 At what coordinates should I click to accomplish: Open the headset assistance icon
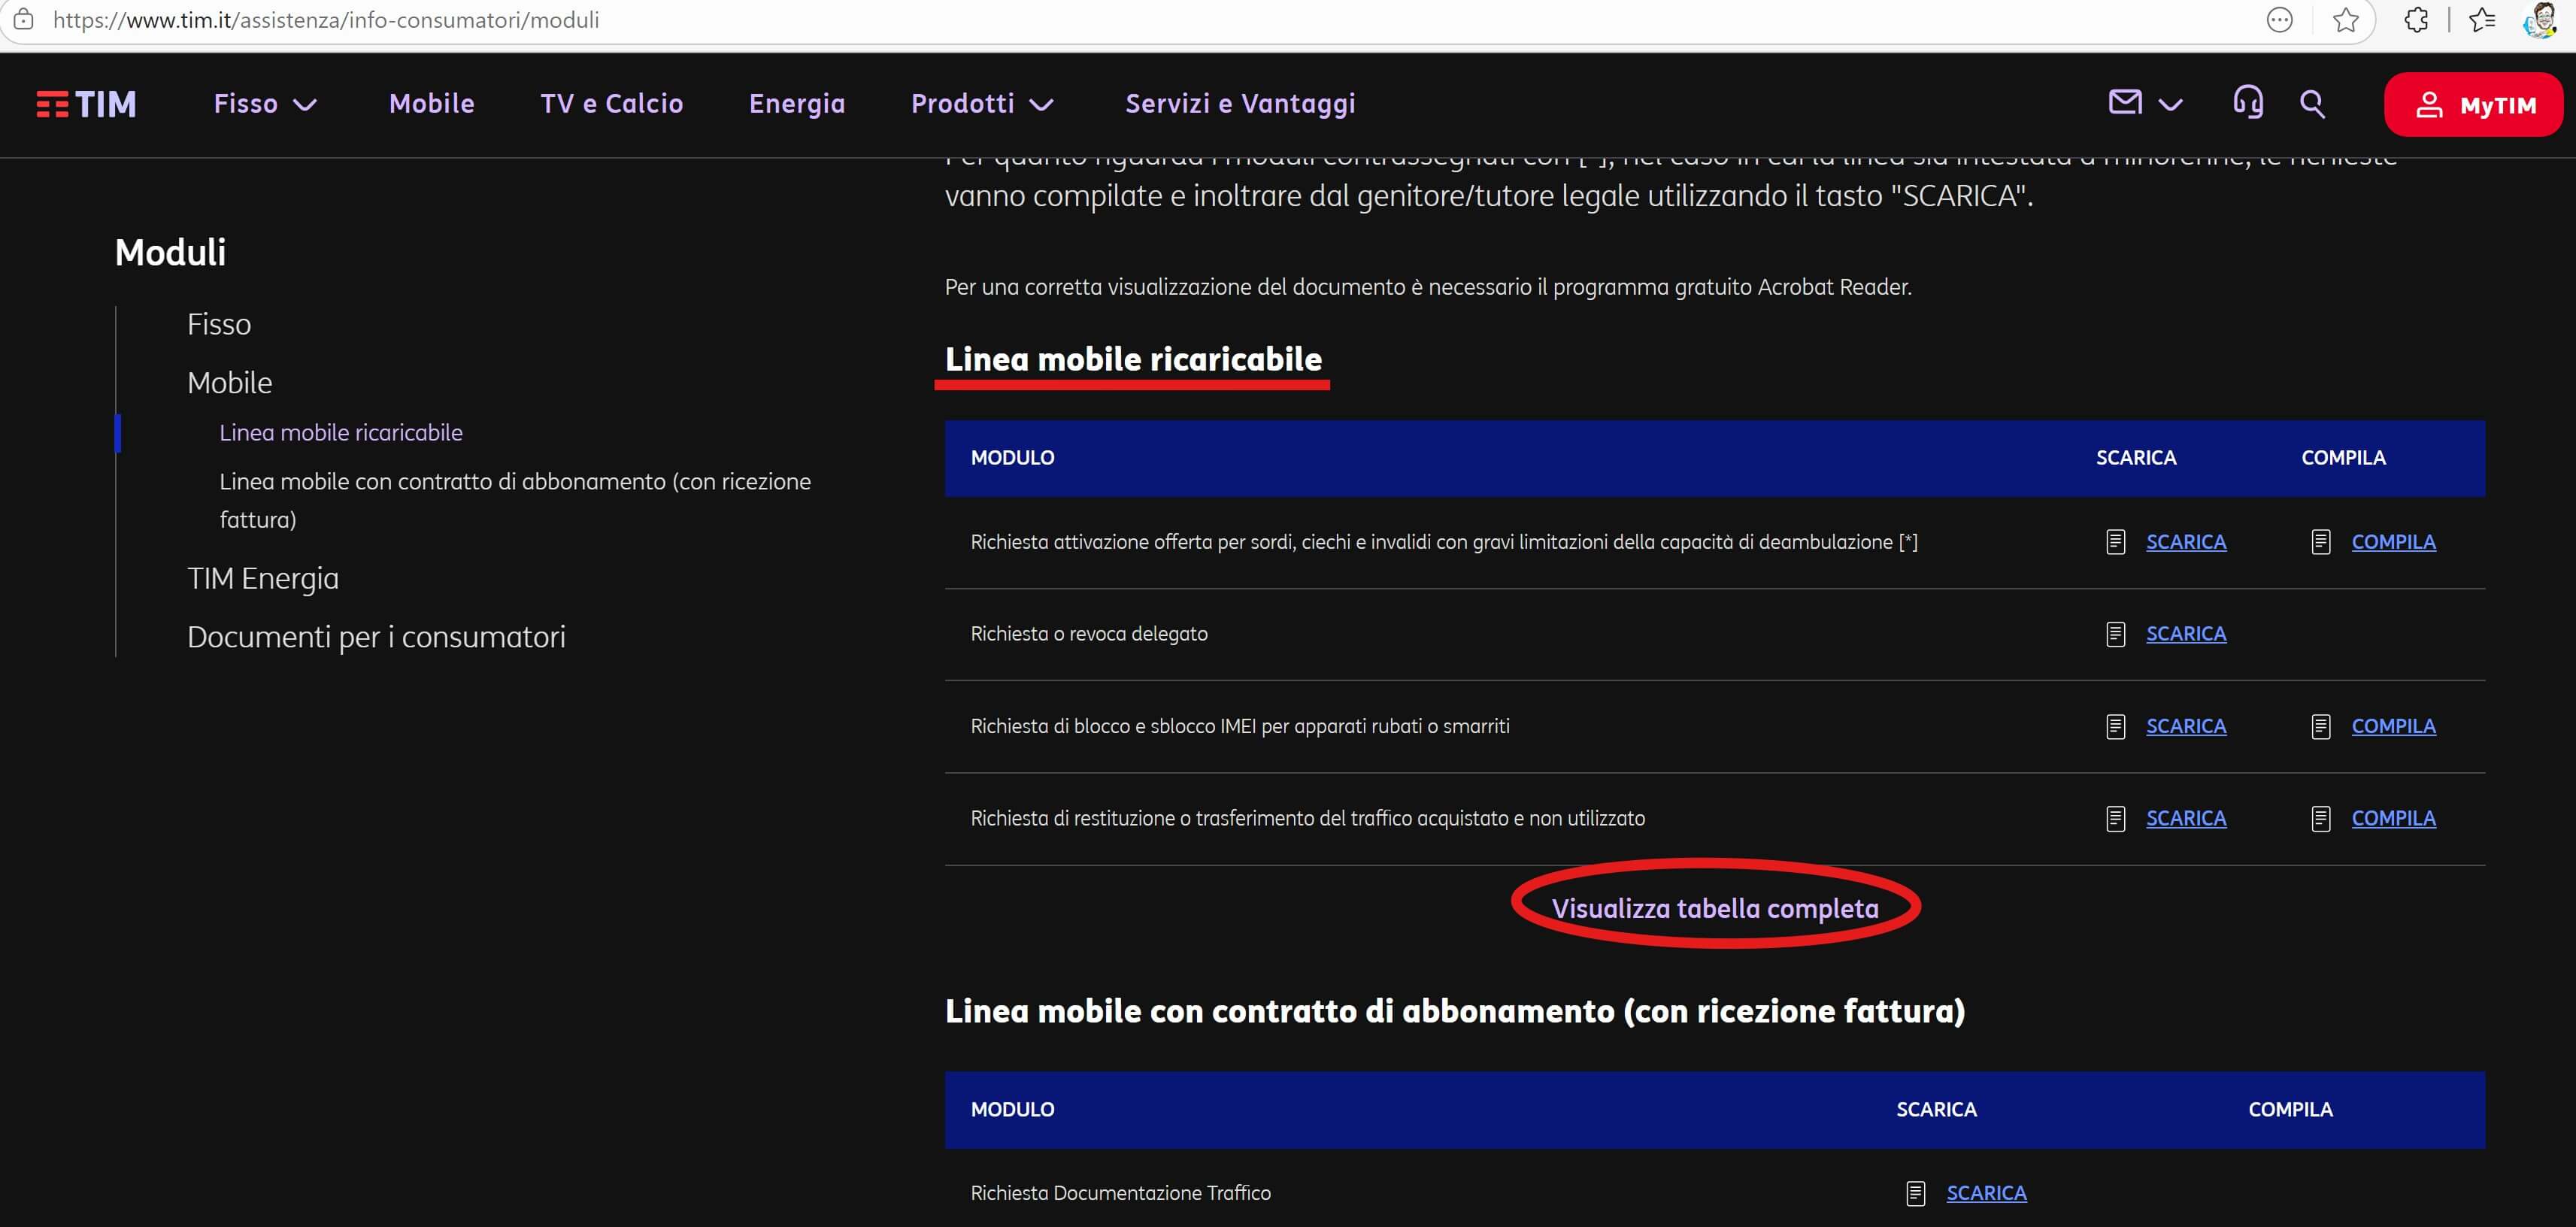click(2248, 102)
